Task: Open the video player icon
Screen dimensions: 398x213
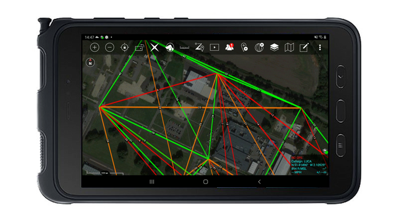Action: [x=214, y=47]
